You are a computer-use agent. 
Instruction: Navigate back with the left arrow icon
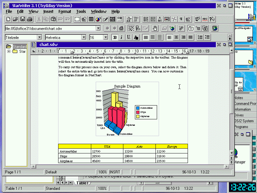click(107, 28)
